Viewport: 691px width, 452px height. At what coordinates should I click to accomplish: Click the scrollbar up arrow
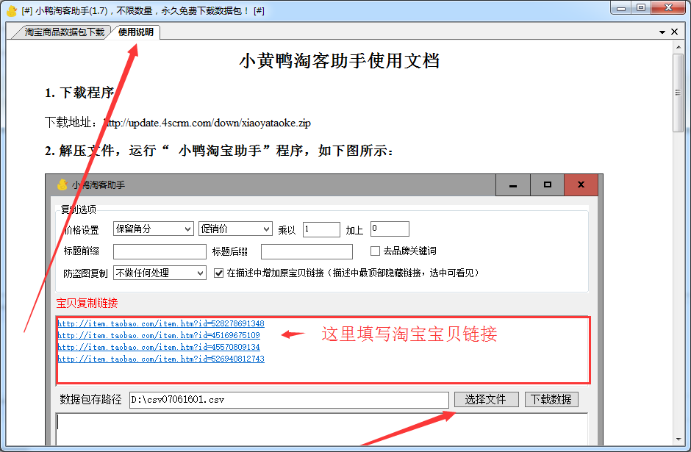point(679,47)
